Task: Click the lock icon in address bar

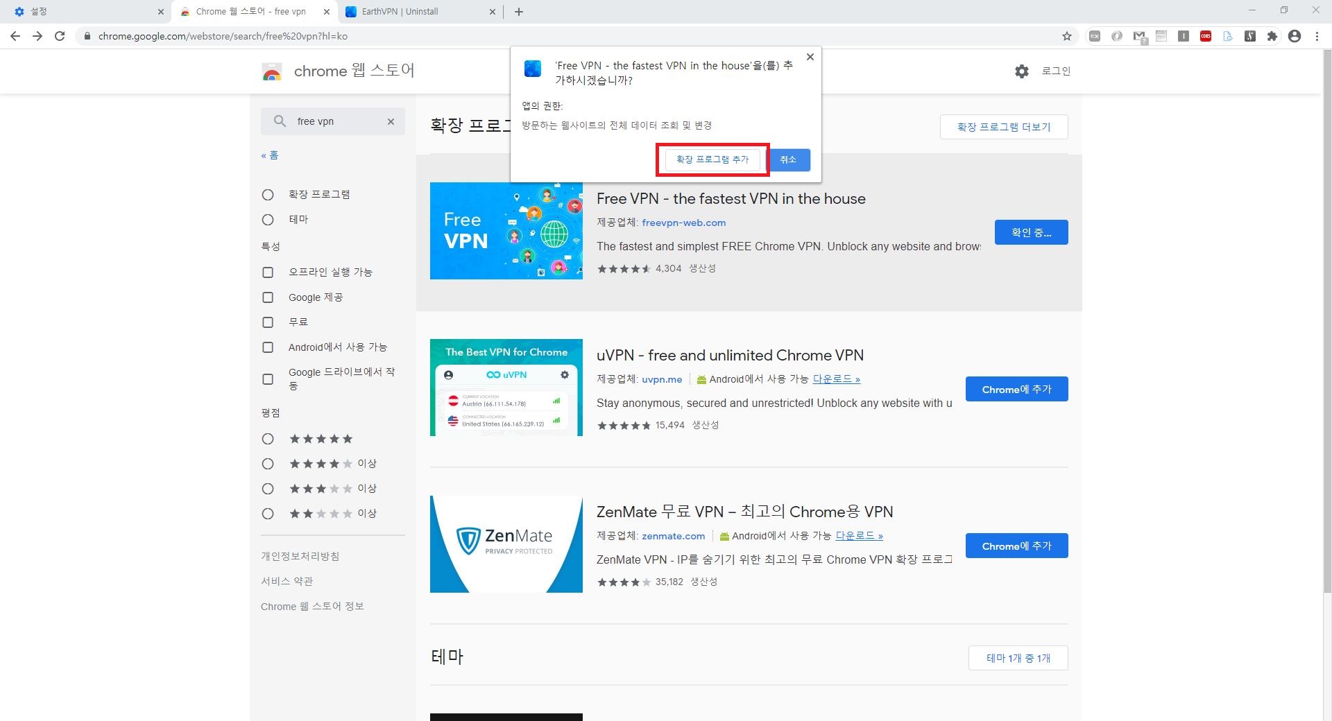Action: coord(87,36)
